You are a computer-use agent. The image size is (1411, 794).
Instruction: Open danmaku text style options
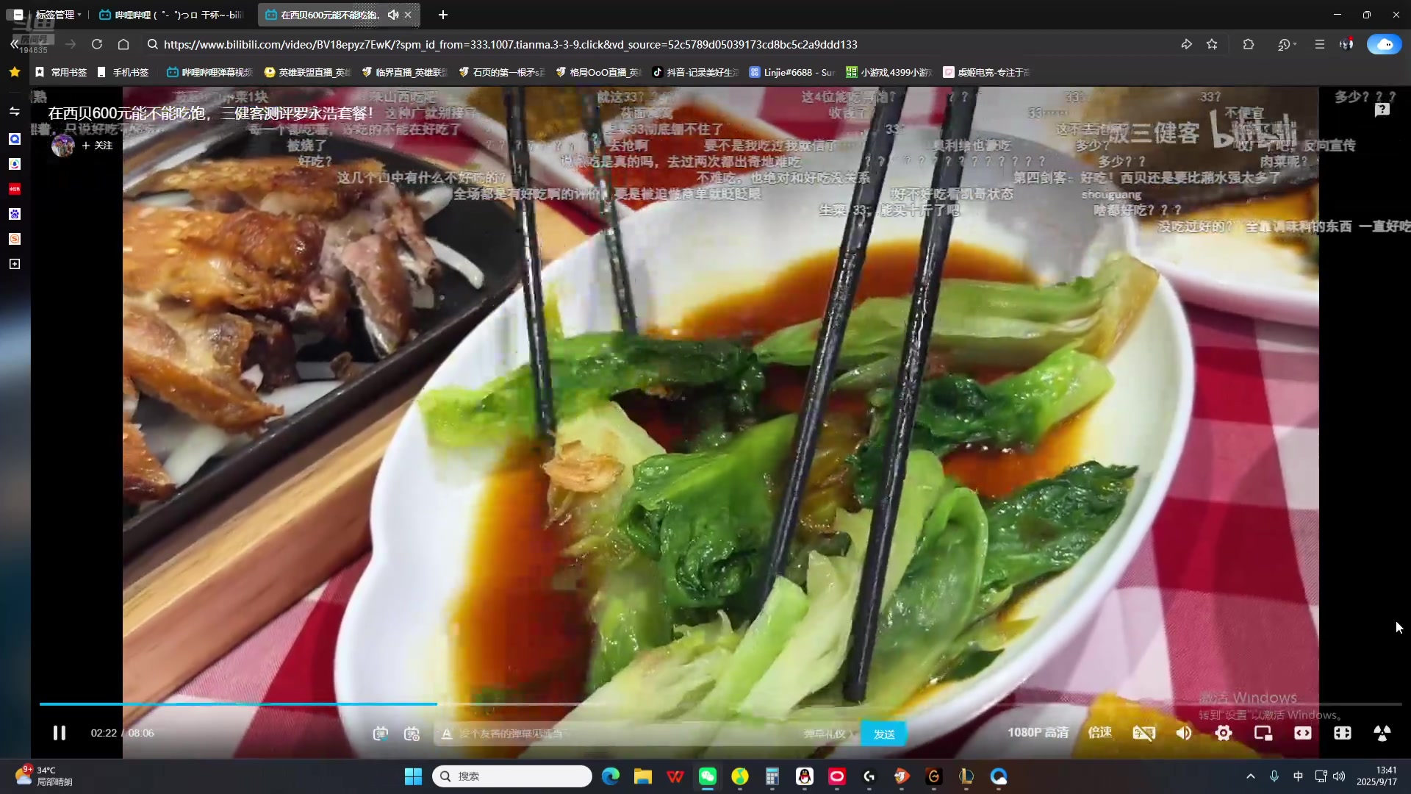coord(446,734)
